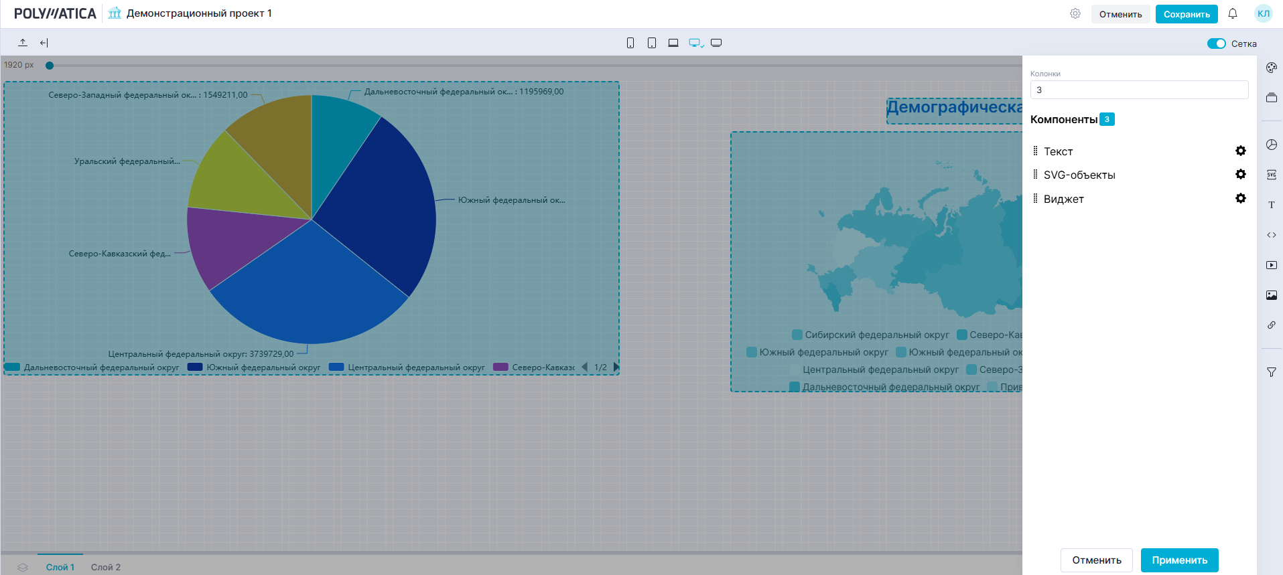Open the theme palette icon in sidebar
Viewport: 1283px width, 575px height.
click(1271, 68)
